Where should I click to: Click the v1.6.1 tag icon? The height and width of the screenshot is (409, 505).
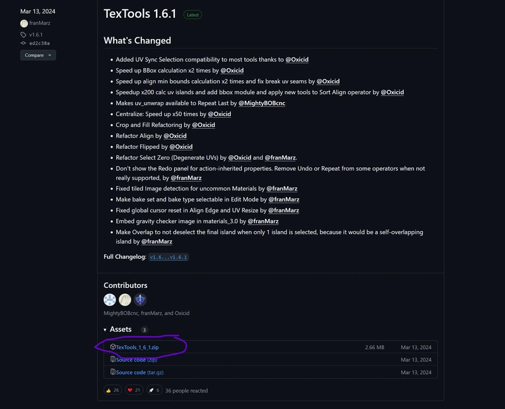23,35
